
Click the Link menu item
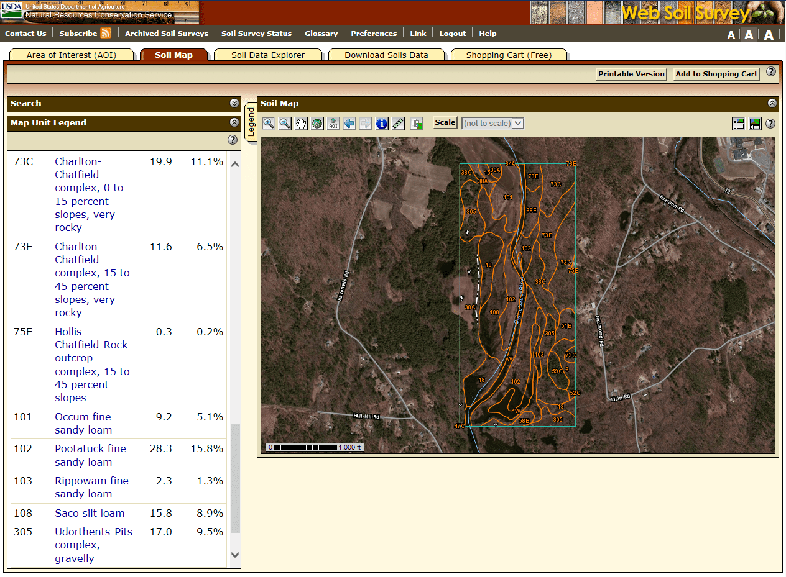tap(418, 34)
